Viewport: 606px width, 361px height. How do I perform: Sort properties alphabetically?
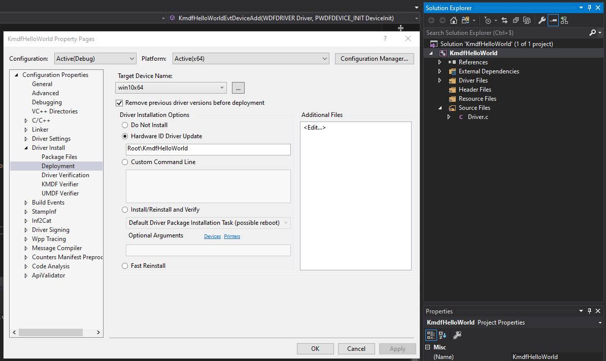(443, 335)
